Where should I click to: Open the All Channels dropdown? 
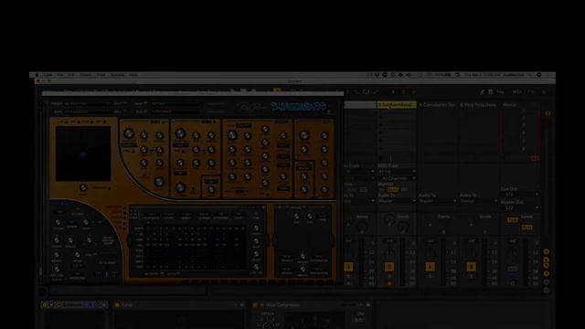tap(397, 178)
